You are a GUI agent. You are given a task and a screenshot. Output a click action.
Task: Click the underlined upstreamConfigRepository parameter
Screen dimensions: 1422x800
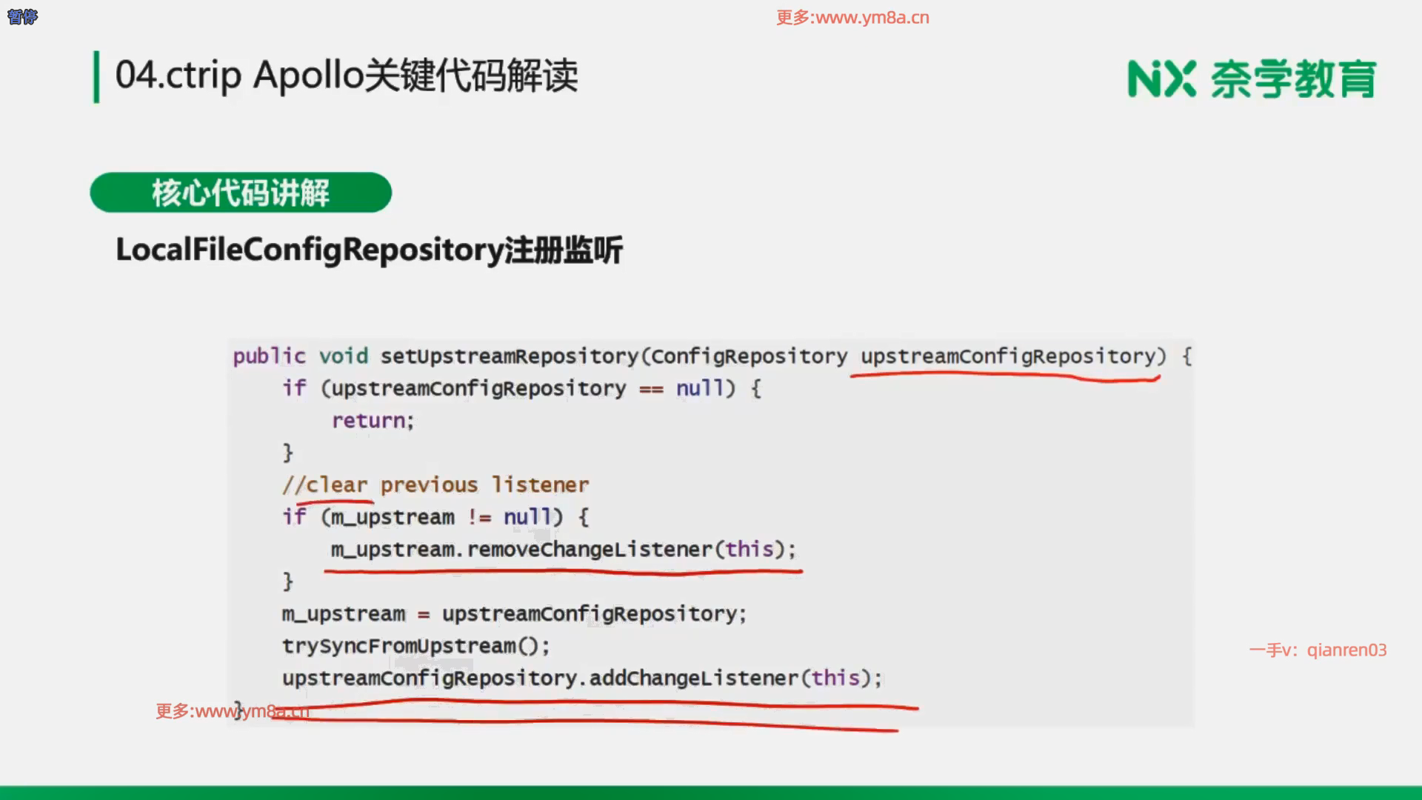1007,356
